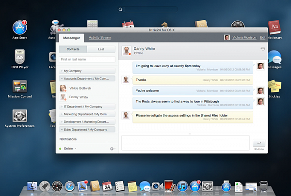Screen dimensions: 291x196
Task: Click the First or last name search field
Action: [x=87, y=59]
